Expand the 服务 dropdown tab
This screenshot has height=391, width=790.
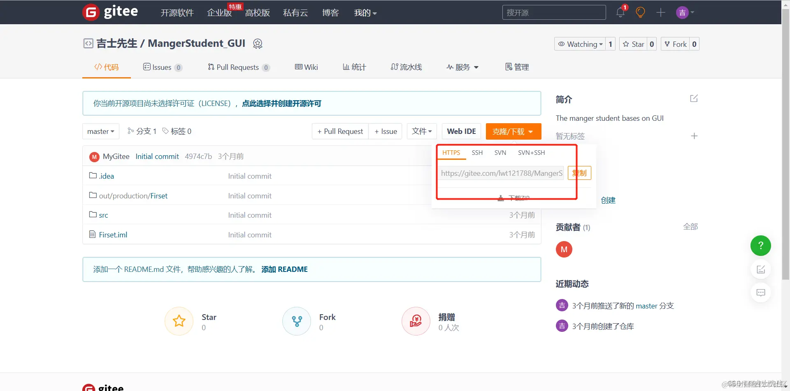(x=462, y=67)
